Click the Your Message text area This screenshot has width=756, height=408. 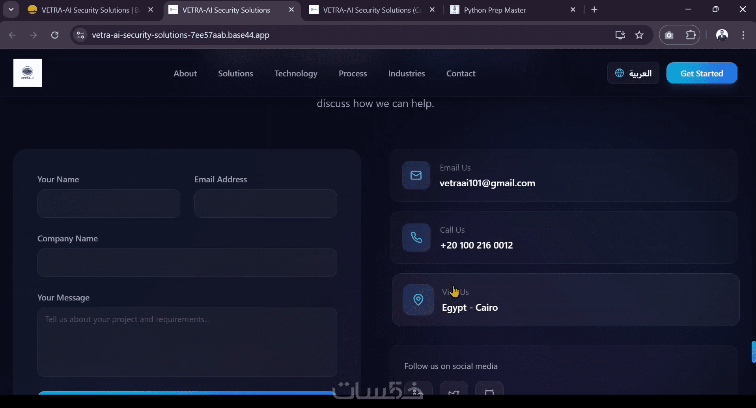point(187,342)
